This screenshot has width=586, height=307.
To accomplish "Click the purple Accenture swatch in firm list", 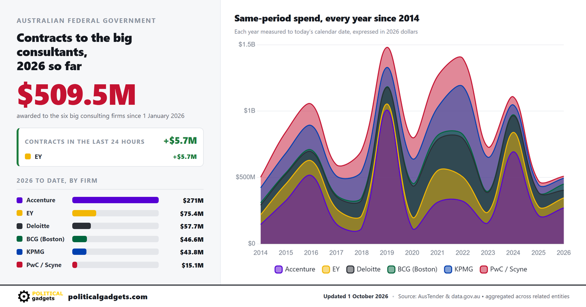I will [x=20, y=200].
